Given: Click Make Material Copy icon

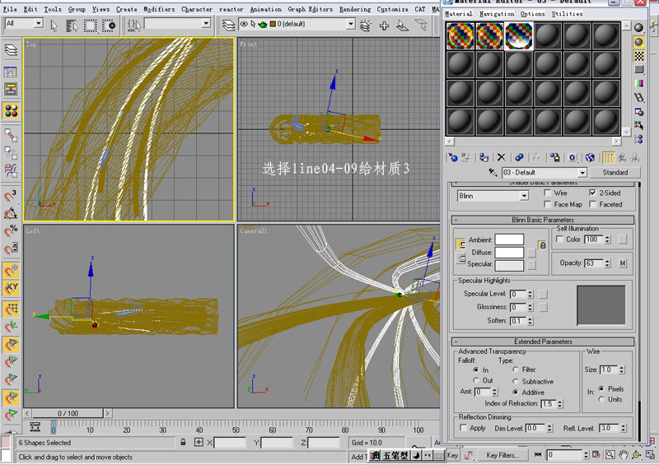Looking at the screenshot, I should [519, 157].
